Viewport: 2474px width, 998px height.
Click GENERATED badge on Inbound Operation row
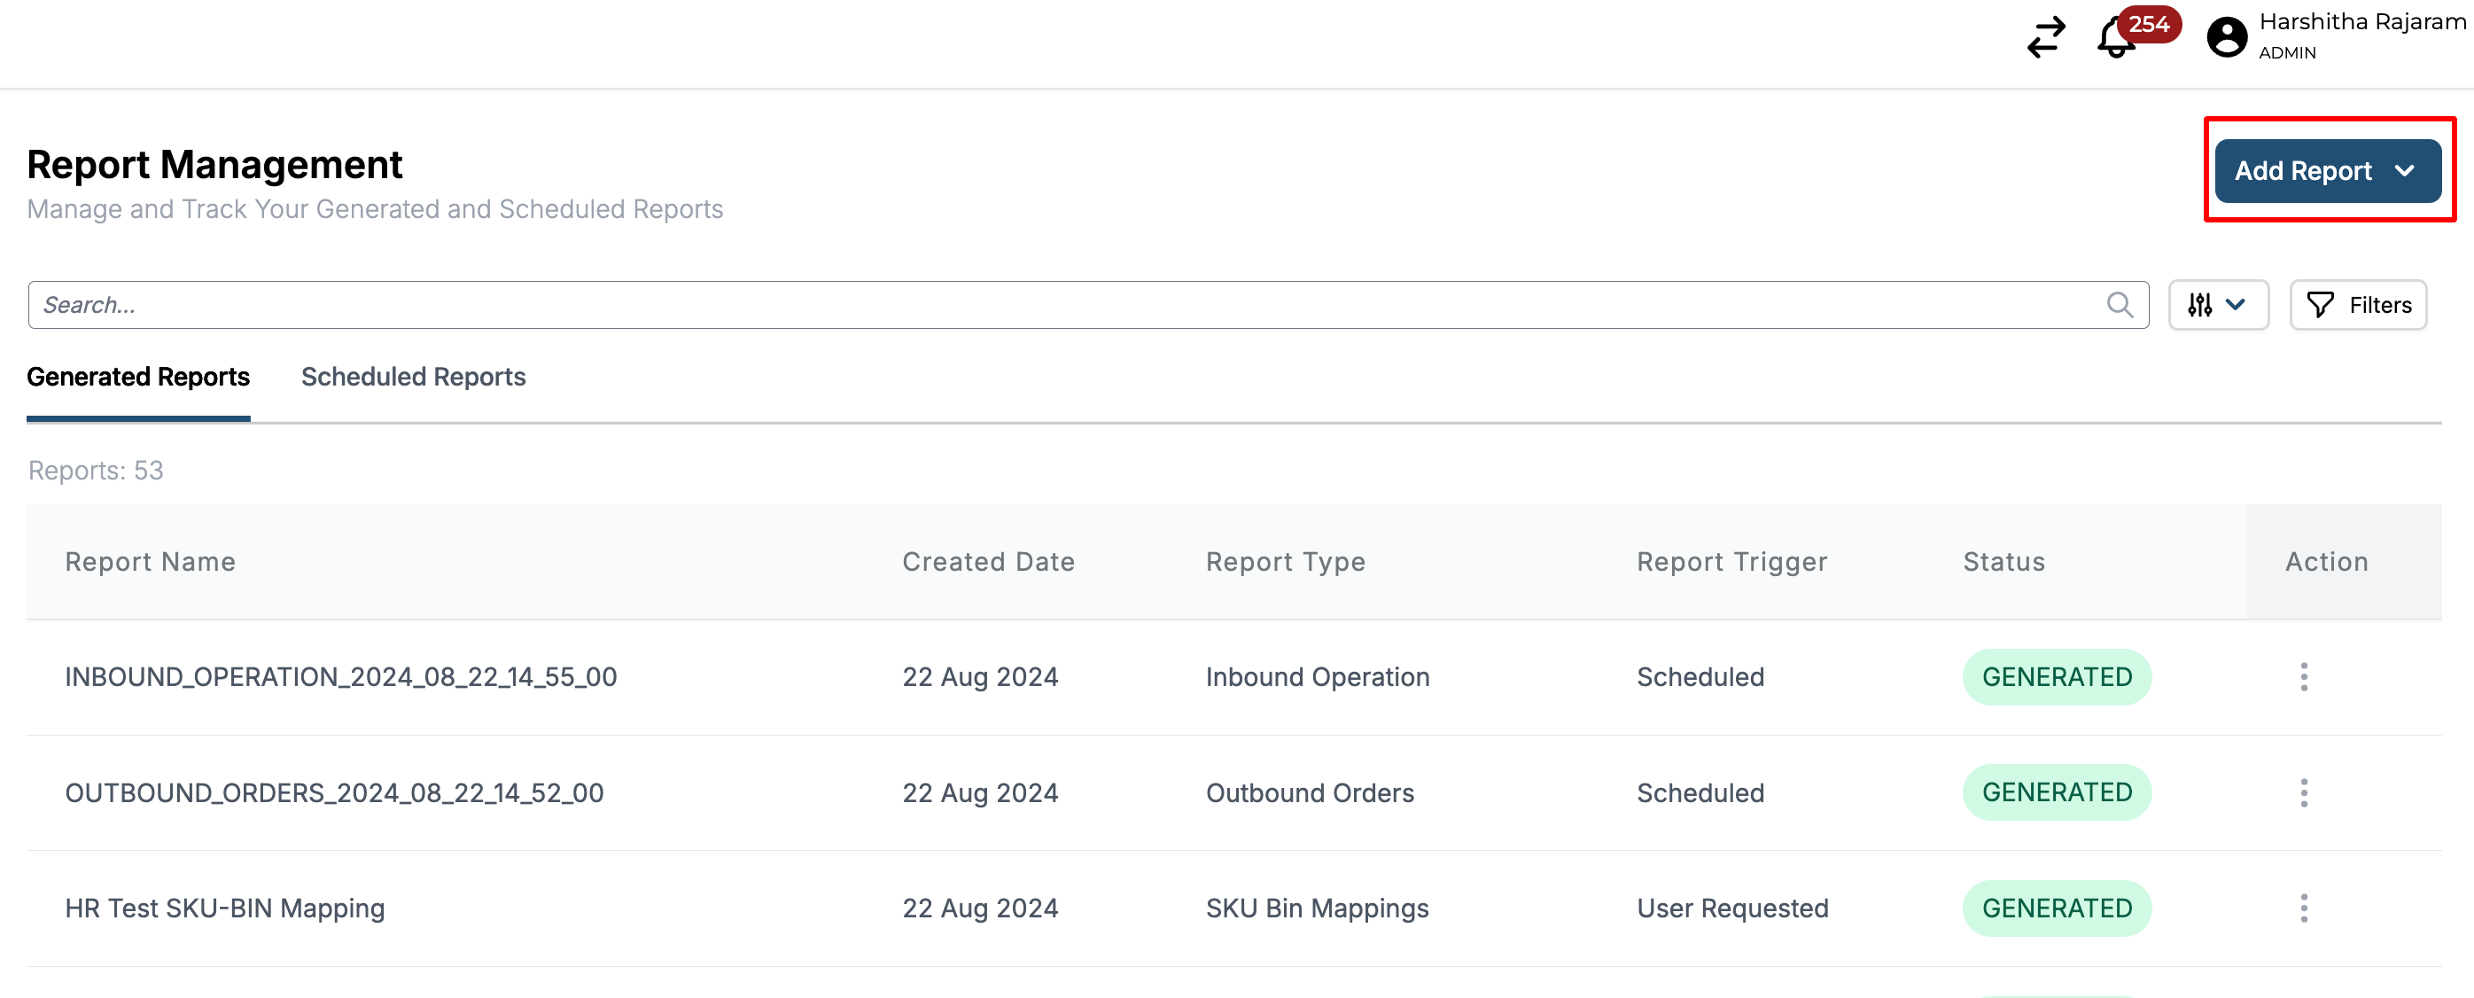coord(2057,676)
